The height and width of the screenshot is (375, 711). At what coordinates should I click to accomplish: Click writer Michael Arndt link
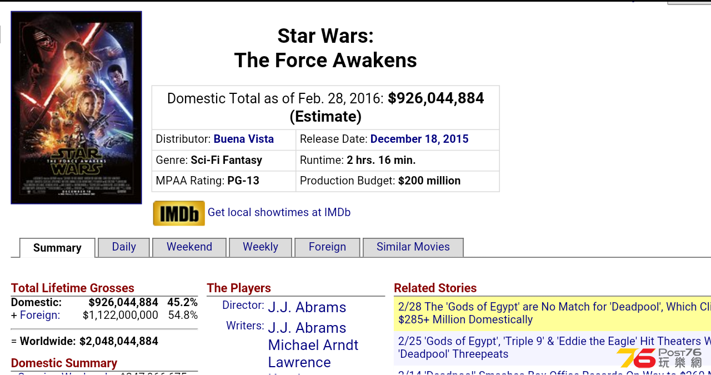pos(313,345)
